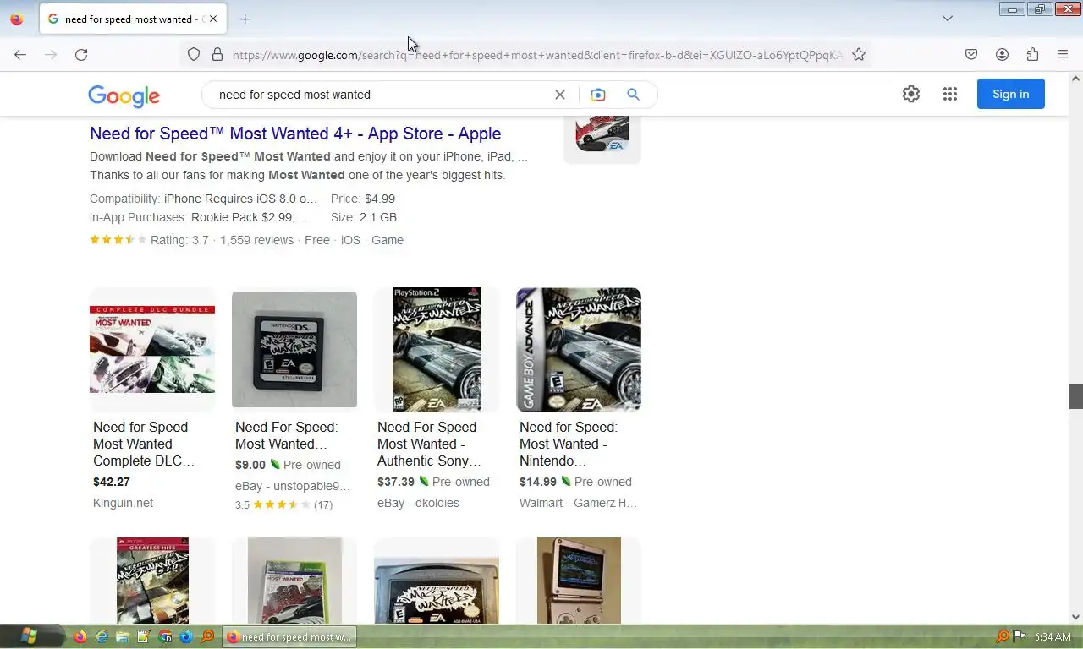Viewport: 1083px width, 649px height.
Task: Click the 'eBay - dkoldies' seller text
Action: tap(418, 503)
